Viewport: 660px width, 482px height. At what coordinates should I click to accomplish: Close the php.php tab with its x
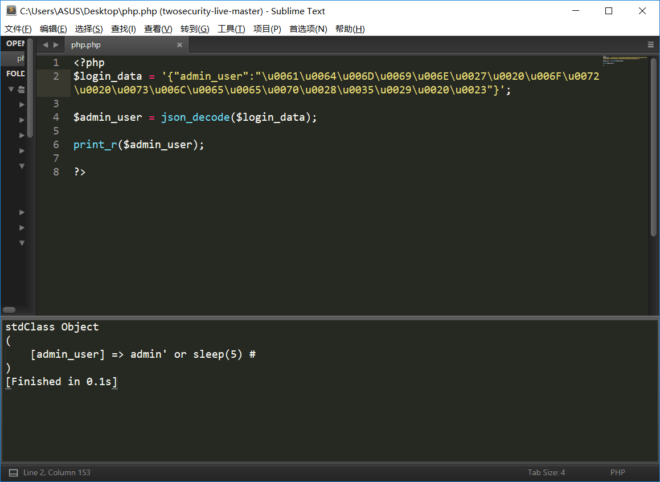point(179,45)
